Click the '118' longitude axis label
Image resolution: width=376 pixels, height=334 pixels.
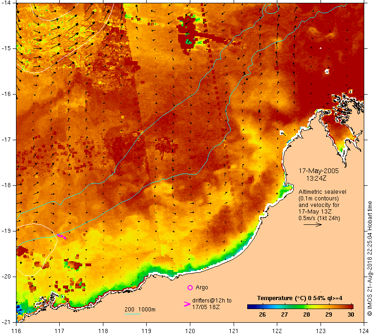103,331
